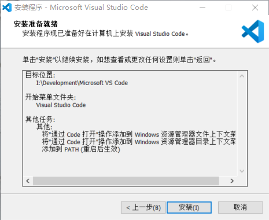Click the 安装准备就绪 heading
Viewport: 269px width, 220px height.
point(36,24)
